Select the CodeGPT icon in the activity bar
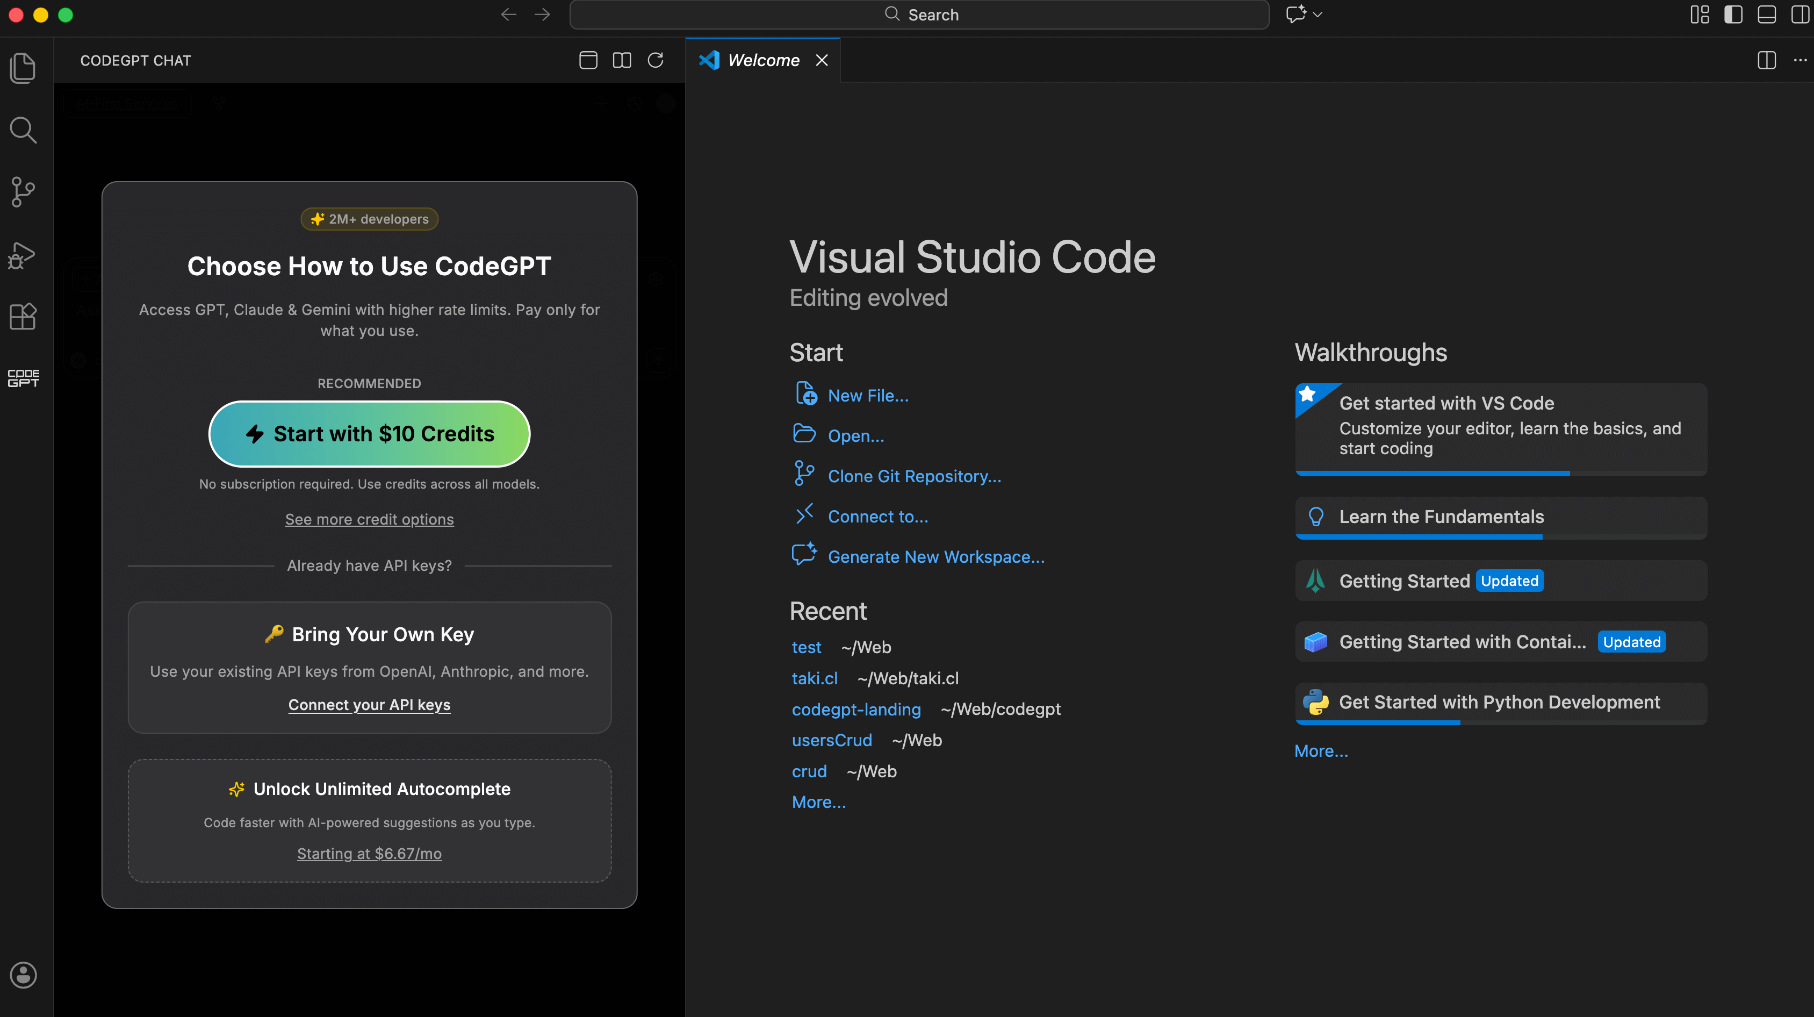1814x1017 pixels. (23, 378)
